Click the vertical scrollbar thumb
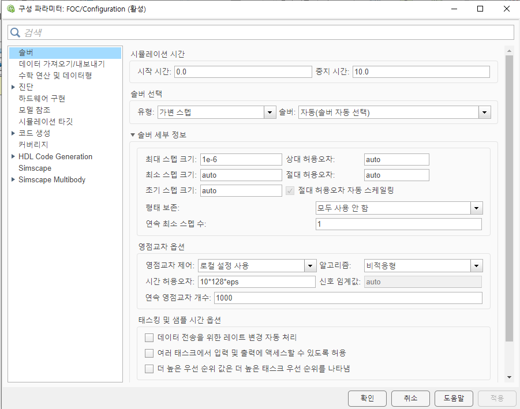Image resolution: width=520 pixels, height=409 pixels. [x=509, y=198]
